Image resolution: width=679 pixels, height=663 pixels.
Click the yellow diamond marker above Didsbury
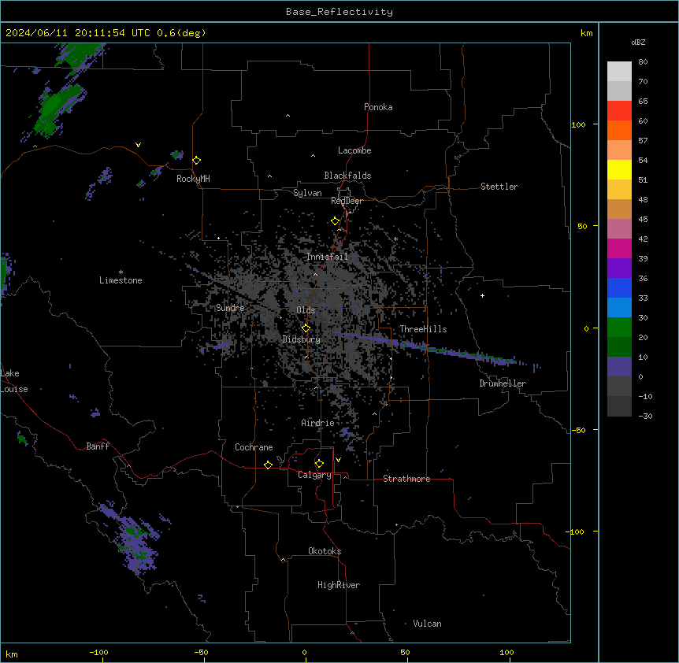[x=306, y=328]
